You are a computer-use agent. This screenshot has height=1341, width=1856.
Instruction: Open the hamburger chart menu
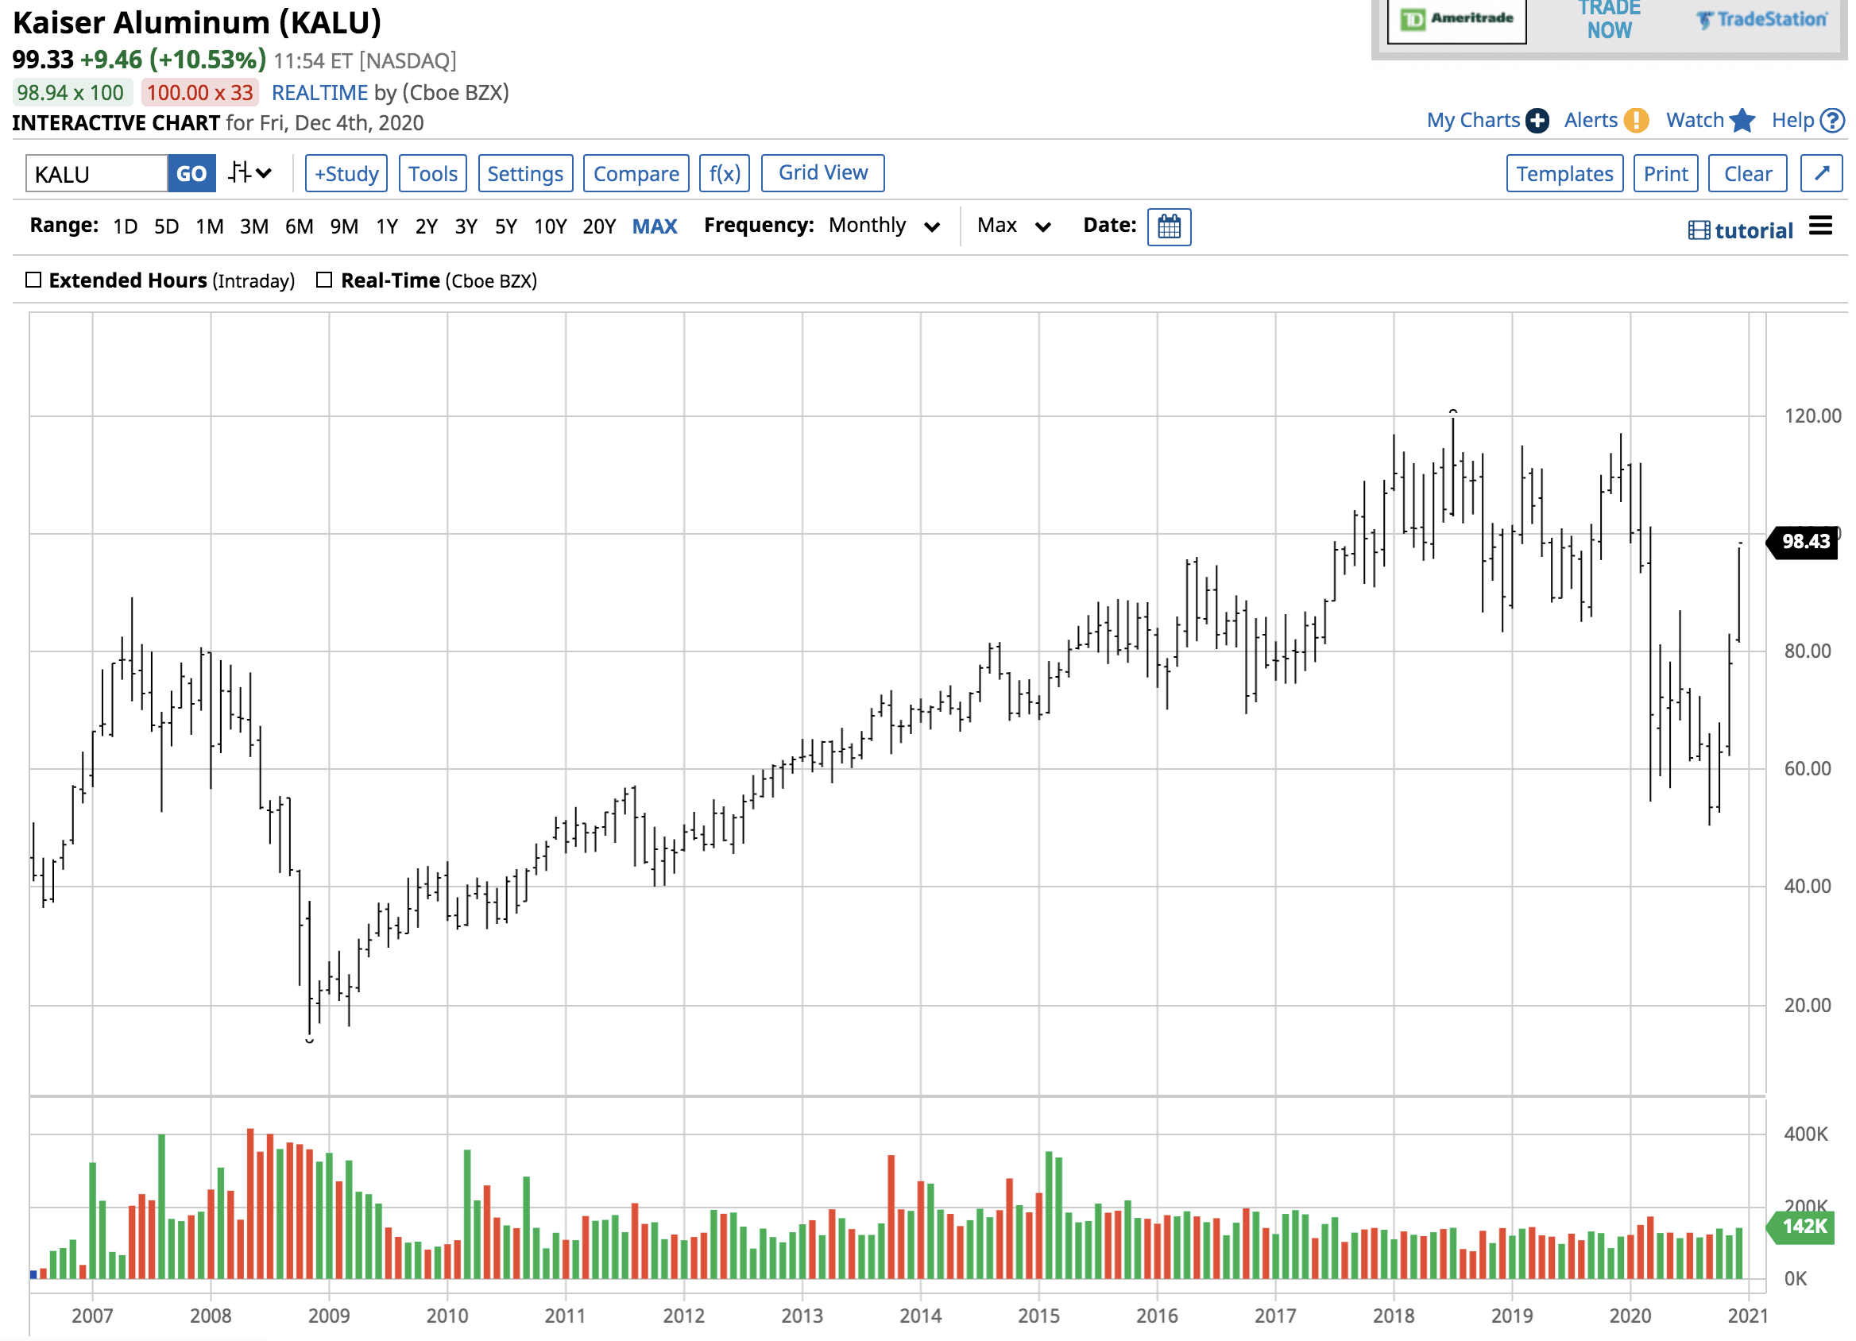coord(1820,225)
